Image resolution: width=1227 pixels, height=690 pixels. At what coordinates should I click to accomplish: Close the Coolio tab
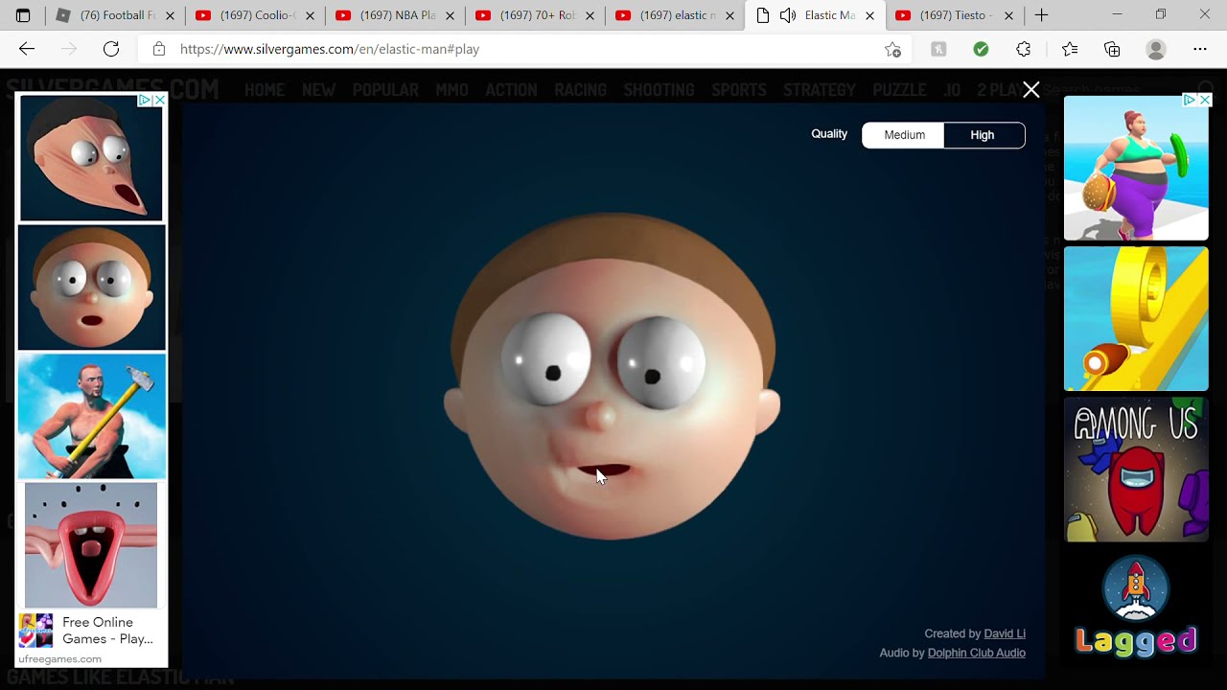pyautogui.click(x=310, y=15)
